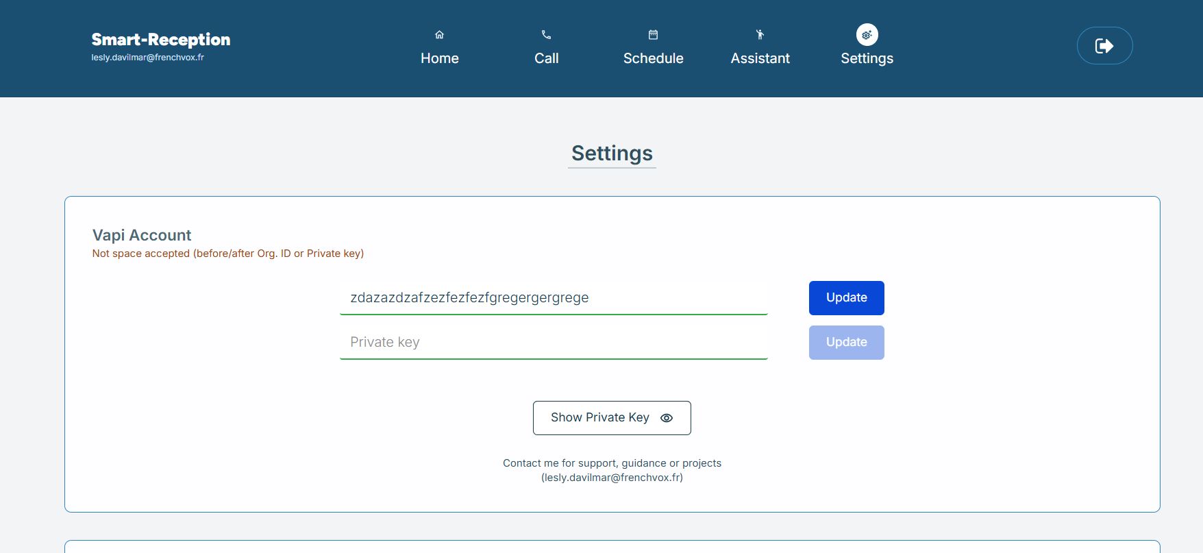1203x553 pixels.
Task: Click the Home house icon
Action: pyautogui.click(x=440, y=35)
